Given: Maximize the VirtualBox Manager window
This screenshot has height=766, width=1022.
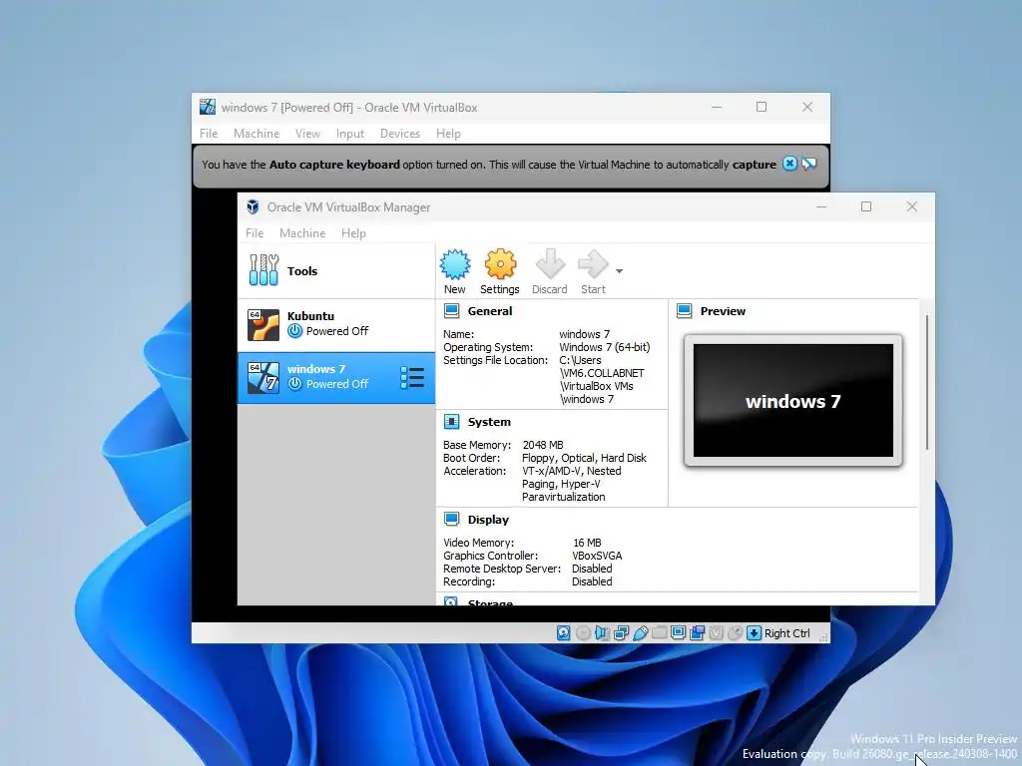Looking at the screenshot, I should pos(866,206).
